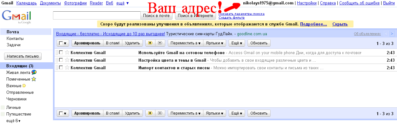Open top select-all checkbox dropdown
Image resolution: width=397 pixels, height=124 pixels.
(63, 43)
